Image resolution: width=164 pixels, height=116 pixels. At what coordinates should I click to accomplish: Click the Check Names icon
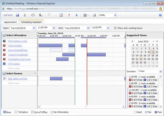coord(41,15)
